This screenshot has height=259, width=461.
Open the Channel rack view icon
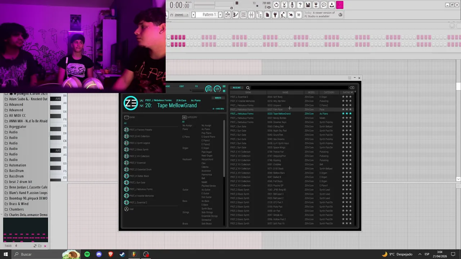(x=243, y=15)
